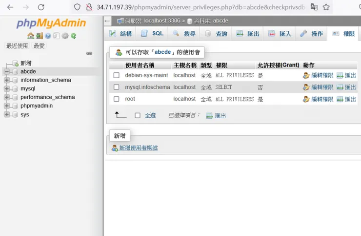Click the export icon in the root row

click(340, 99)
